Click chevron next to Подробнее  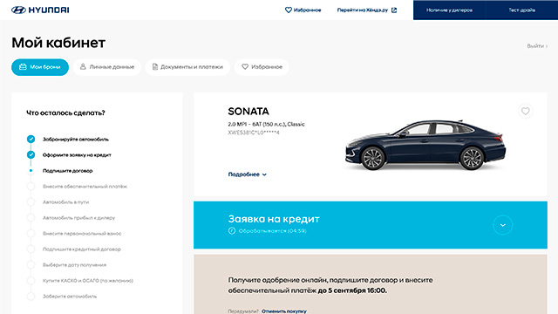(x=264, y=174)
